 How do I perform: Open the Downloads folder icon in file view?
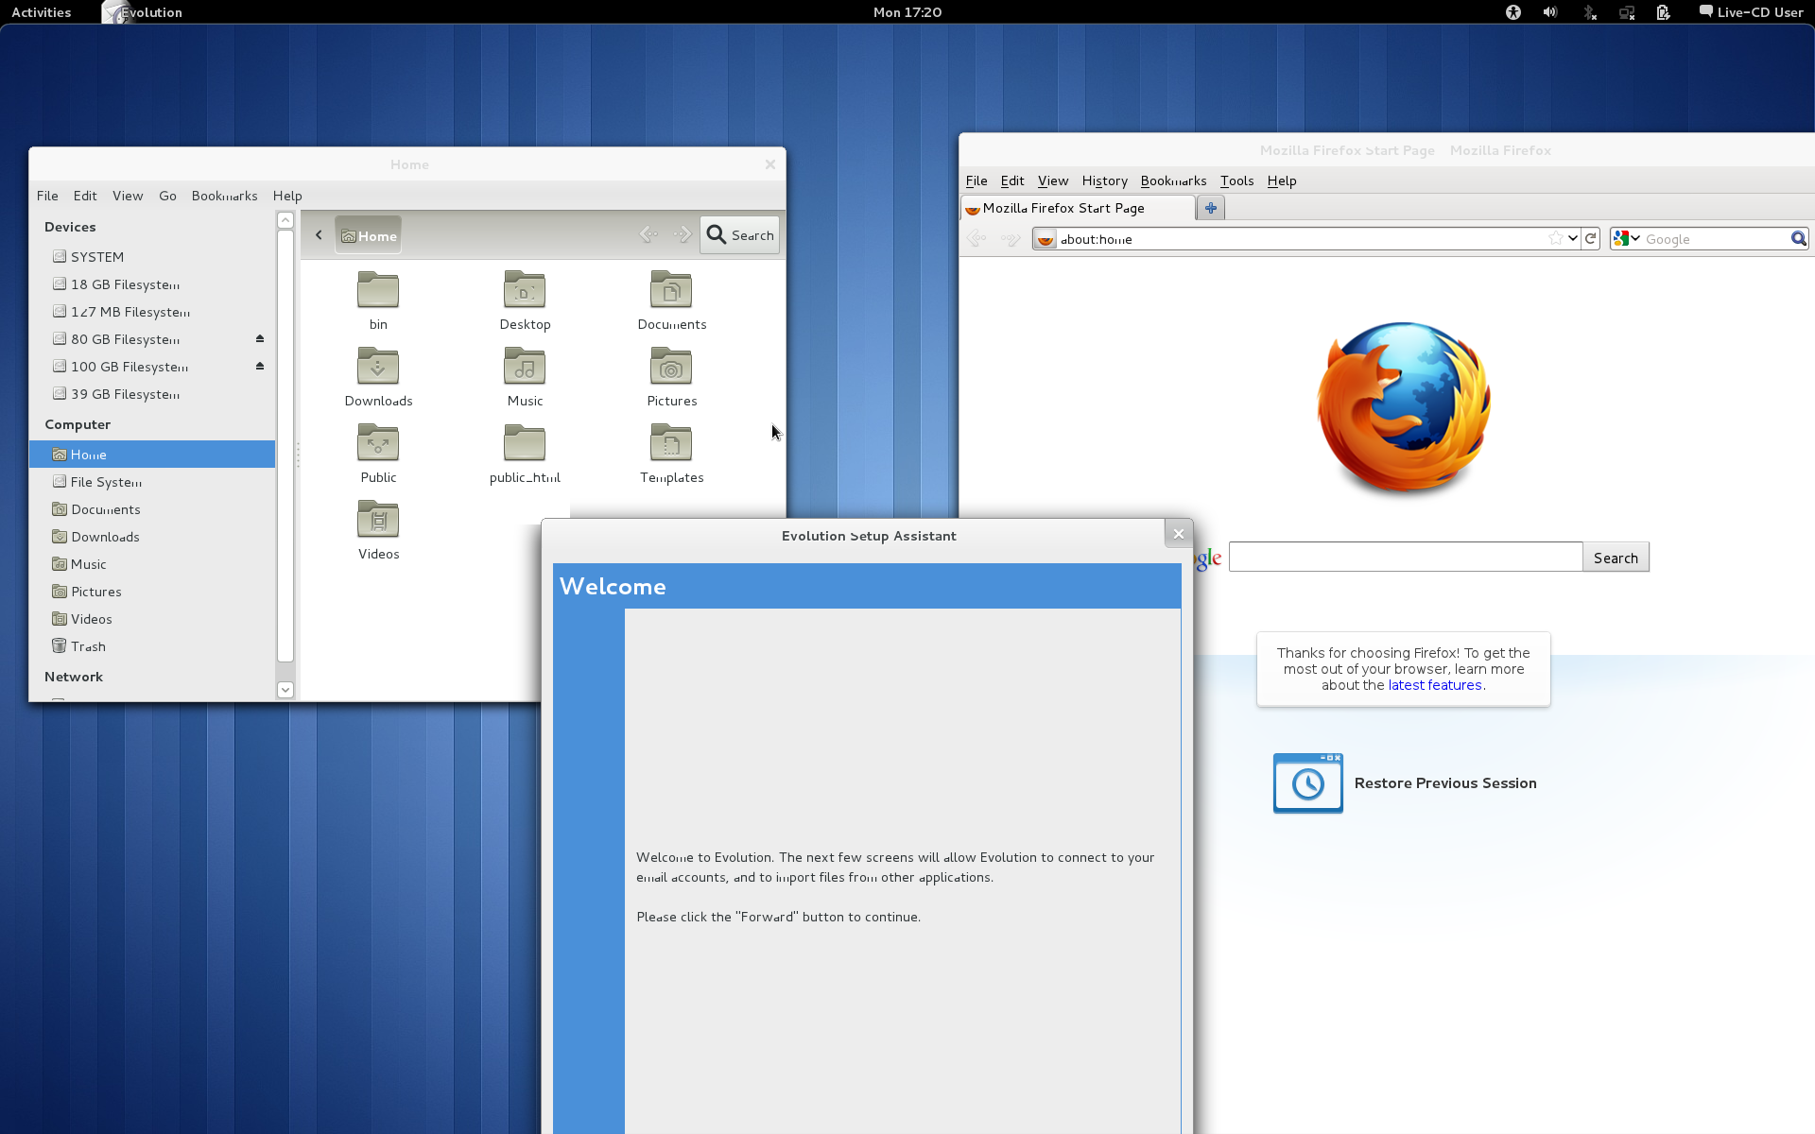point(378,367)
